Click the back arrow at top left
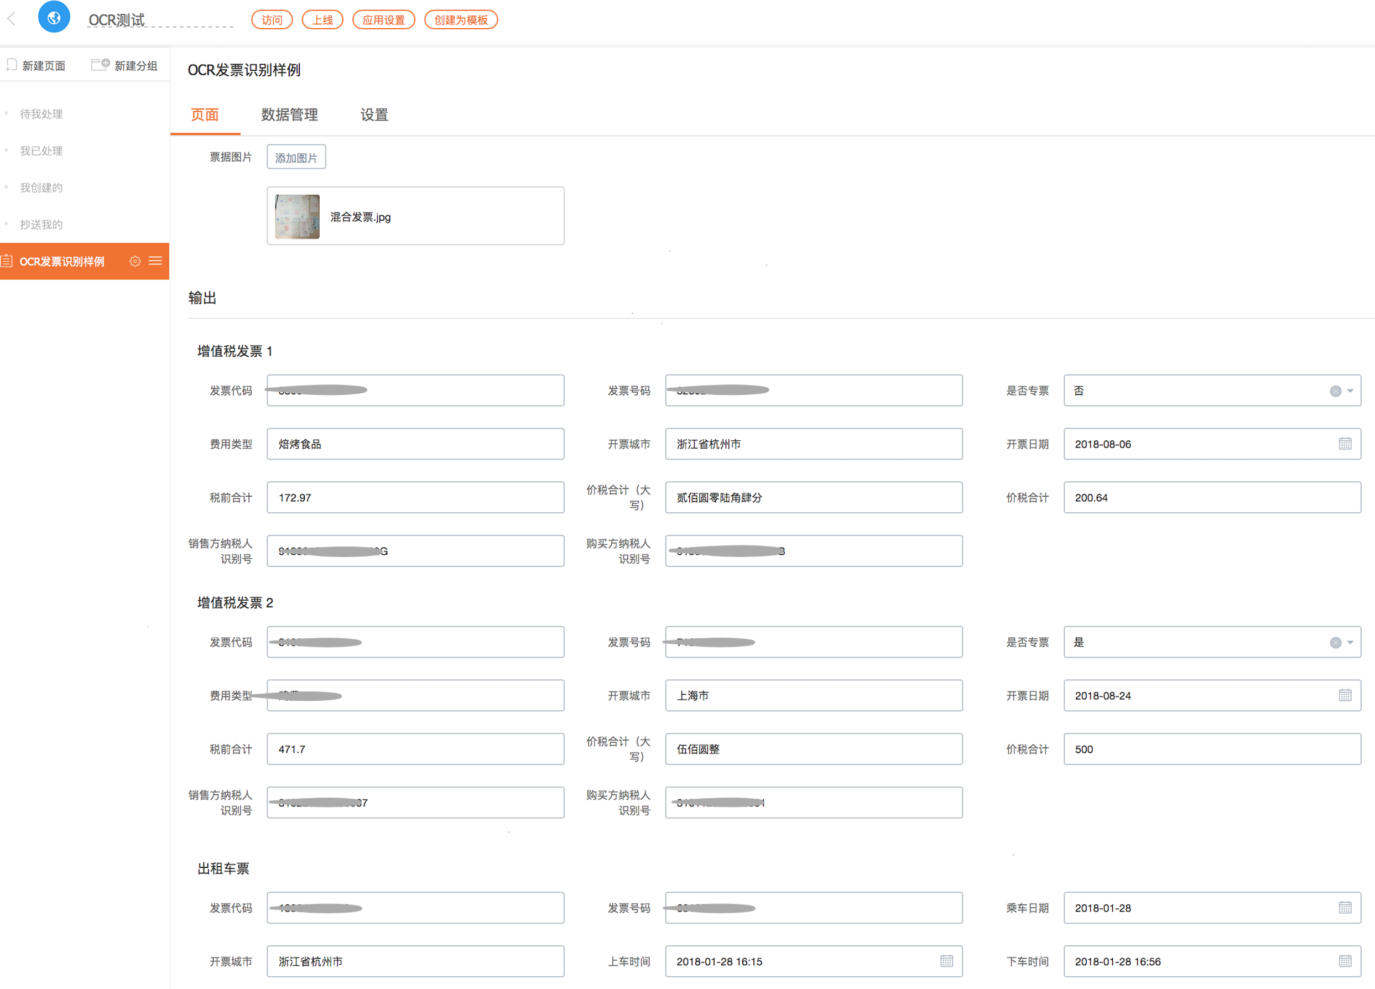The height and width of the screenshot is (989, 1375). [12, 19]
